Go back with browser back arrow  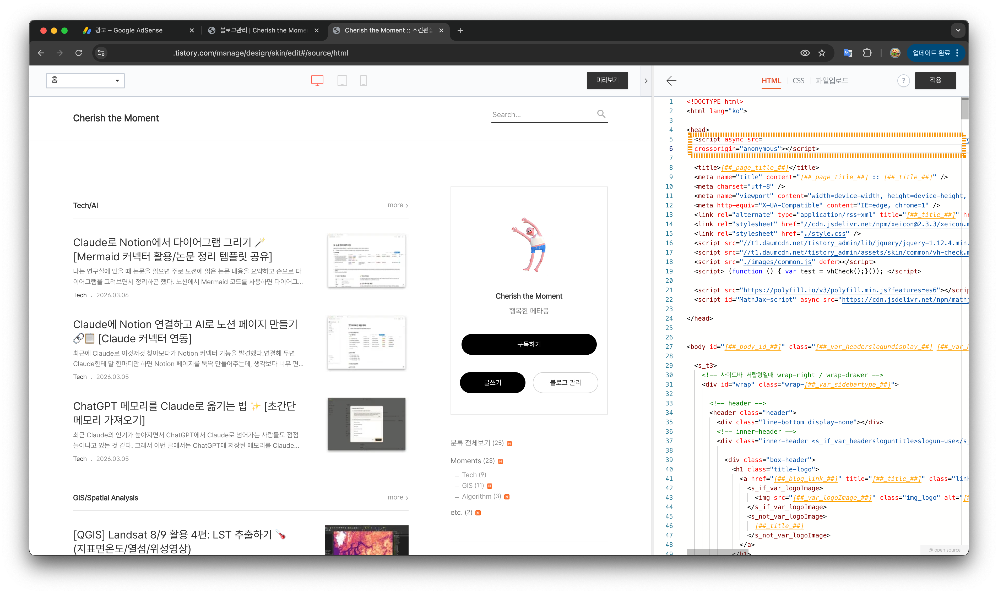coord(41,53)
